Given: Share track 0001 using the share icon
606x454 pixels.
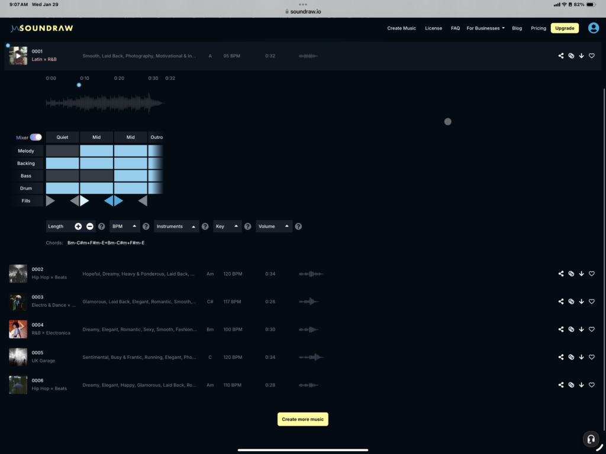Looking at the screenshot, I should click(560, 56).
